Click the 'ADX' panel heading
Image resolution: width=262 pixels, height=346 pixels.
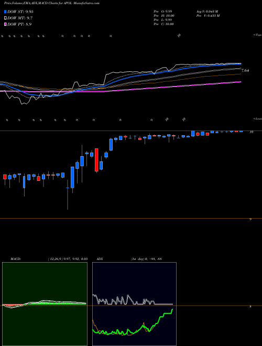100,259
